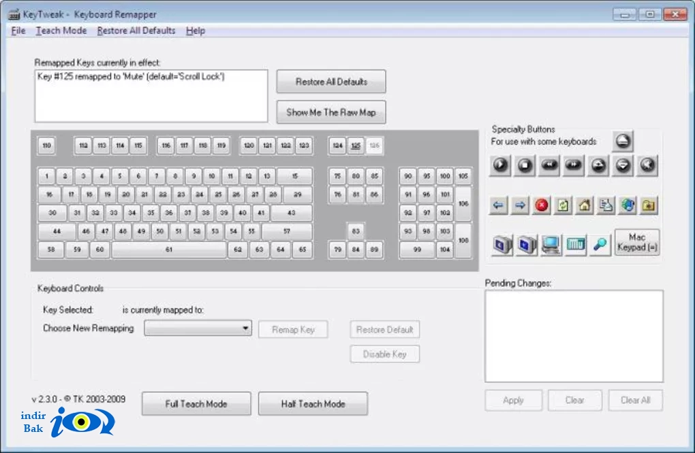Select the My Computer icon button
Screen dimensions: 695x453
(x=551, y=245)
